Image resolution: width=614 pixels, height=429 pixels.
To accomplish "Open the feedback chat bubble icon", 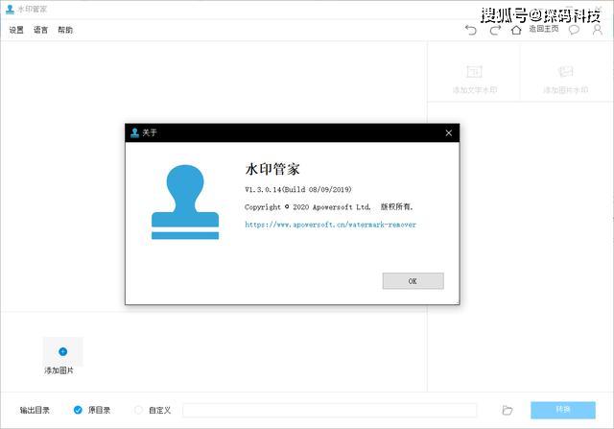I will point(574,30).
